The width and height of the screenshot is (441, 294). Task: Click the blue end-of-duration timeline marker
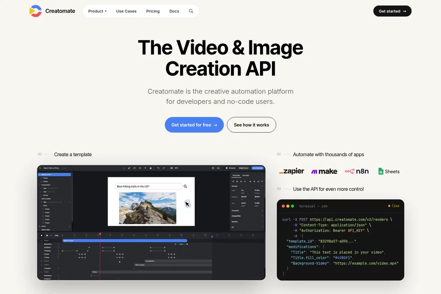tap(212, 237)
